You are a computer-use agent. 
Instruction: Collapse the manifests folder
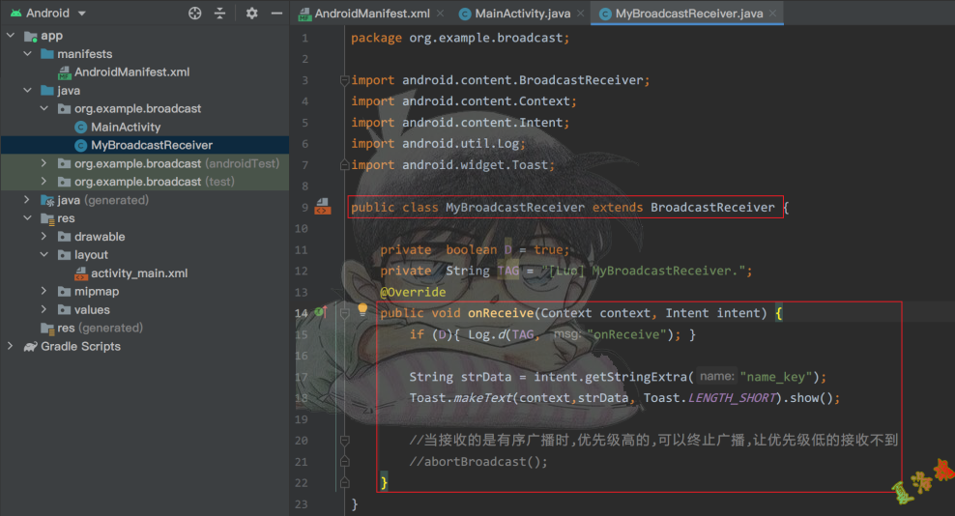pos(28,54)
